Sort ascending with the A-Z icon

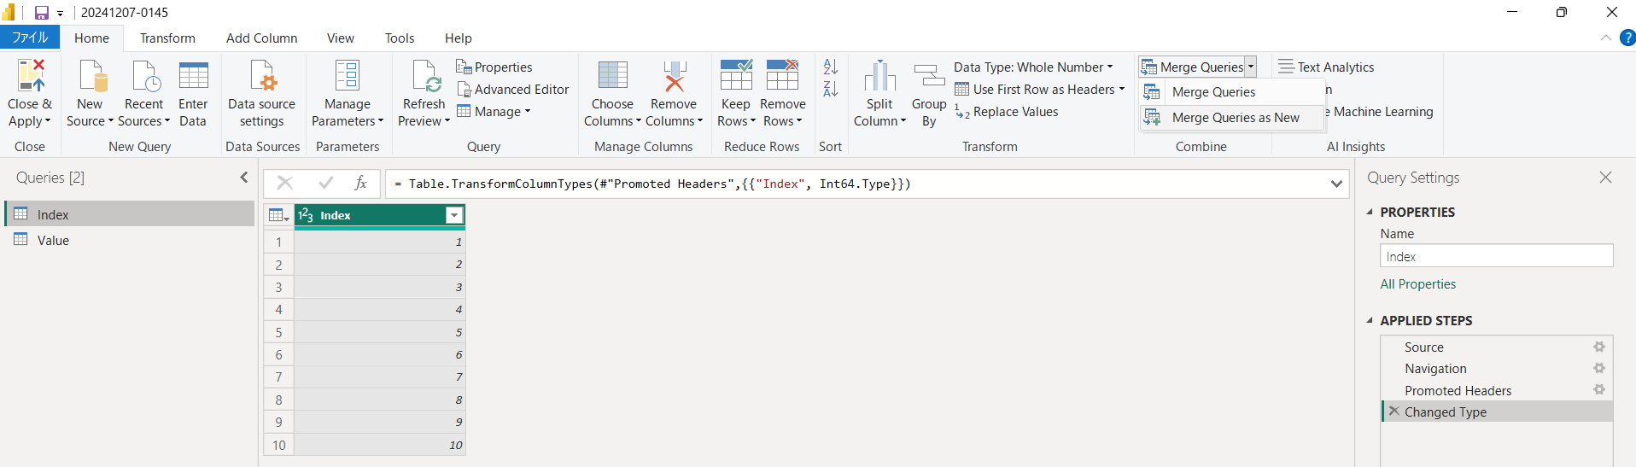[x=830, y=67]
